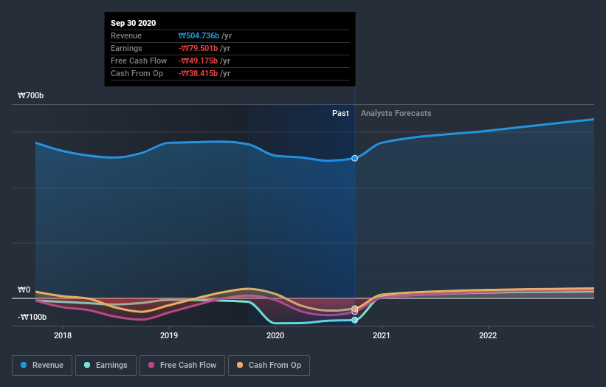Toggle the Free Cash Flow legend button
Viewport: 606px width, 387px height.
point(182,366)
